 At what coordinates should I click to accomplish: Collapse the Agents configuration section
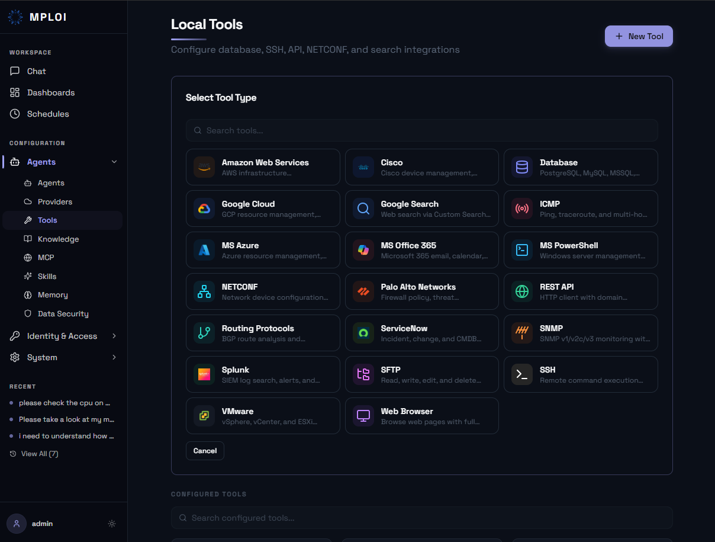(114, 162)
